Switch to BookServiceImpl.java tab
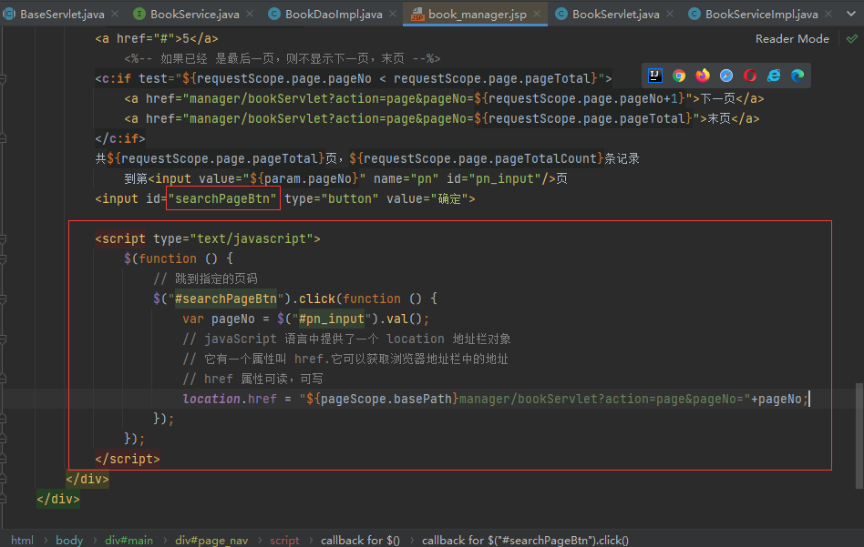Image resolution: width=864 pixels, height=547 pixels. click(762, 15)
